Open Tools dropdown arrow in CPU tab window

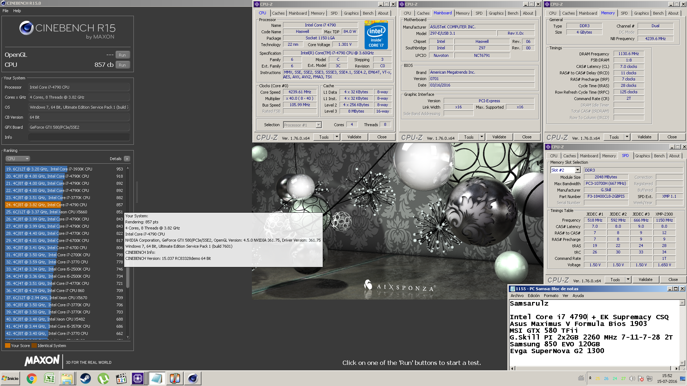pyautogui.click(x=337, y=137)
